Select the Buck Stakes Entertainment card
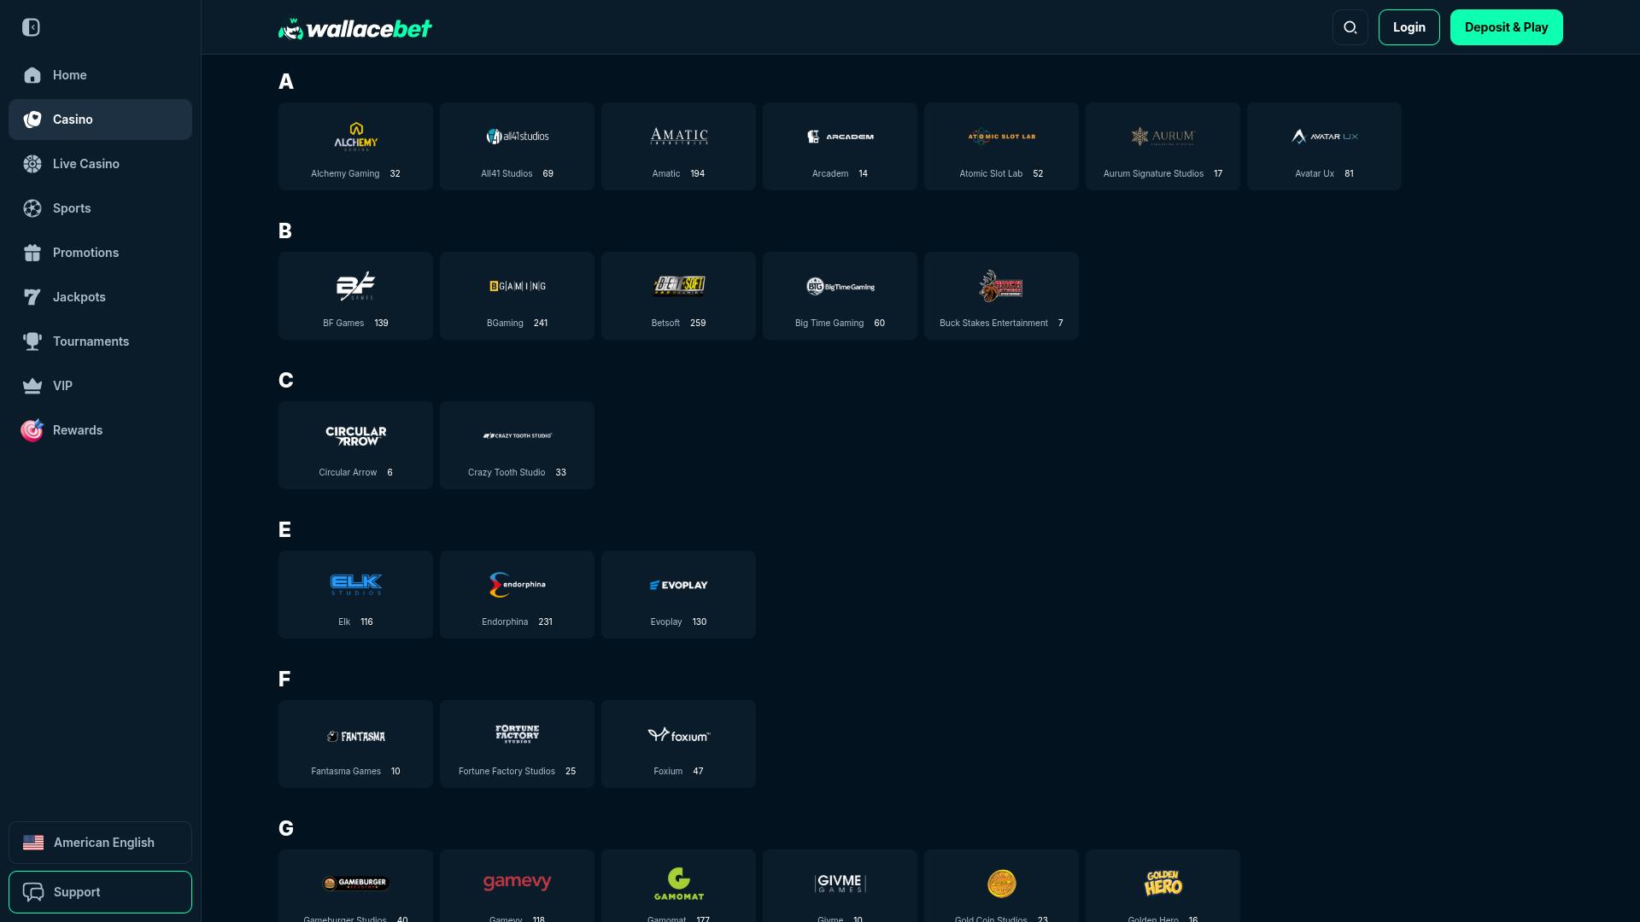Image resolution: width=1640 pixels, height=922 pixels. pyautogui.click(x=1001, y=295)
